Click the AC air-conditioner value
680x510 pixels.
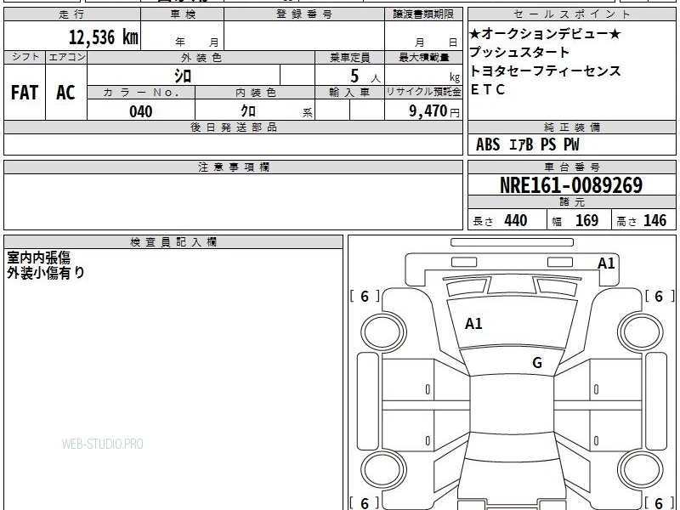[66, 93]
